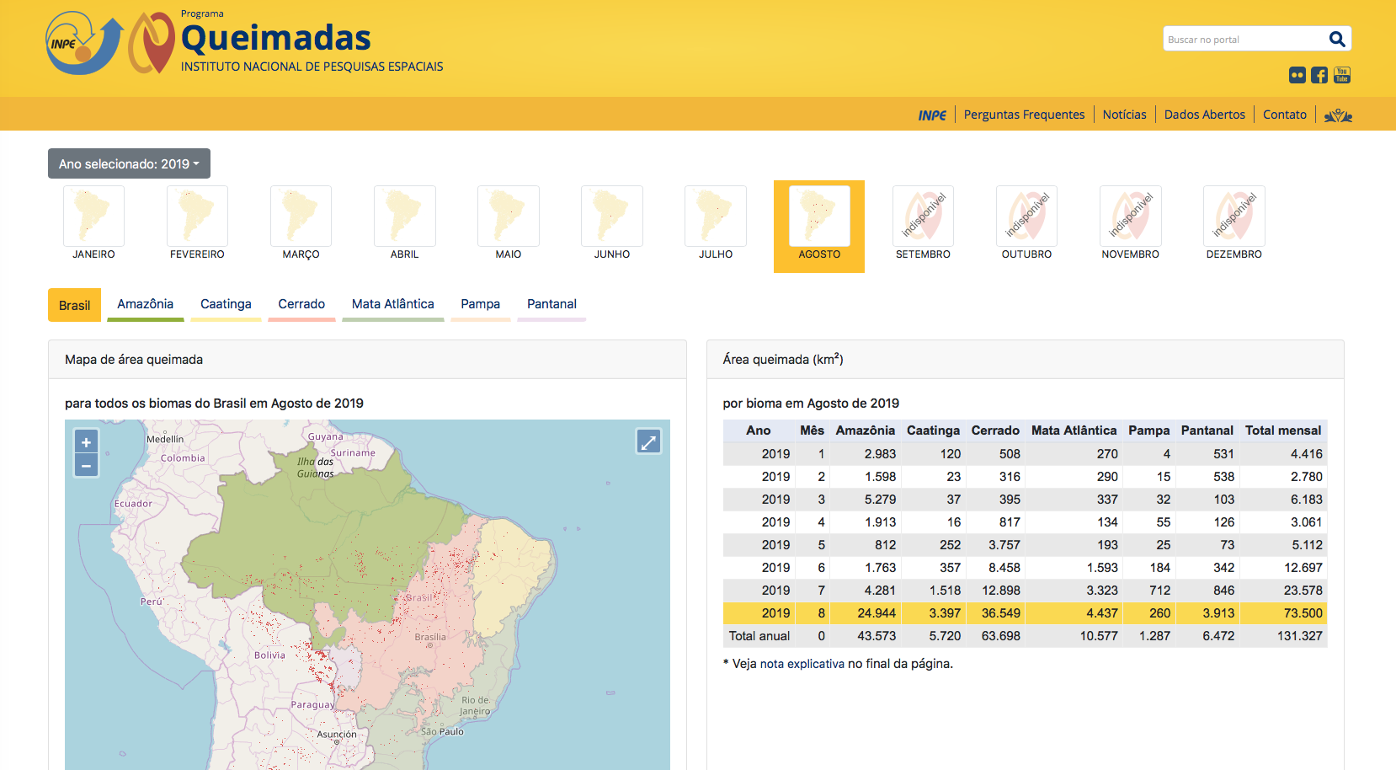1396x770 pixels.
Task: Switch to the Pantanal biome tab
Action: [551, 304]
